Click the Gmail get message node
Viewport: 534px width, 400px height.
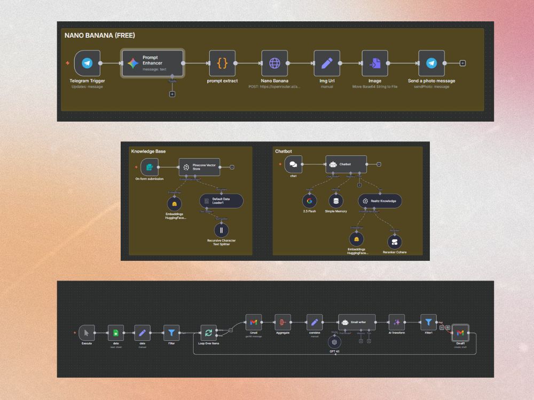(254, 322)
